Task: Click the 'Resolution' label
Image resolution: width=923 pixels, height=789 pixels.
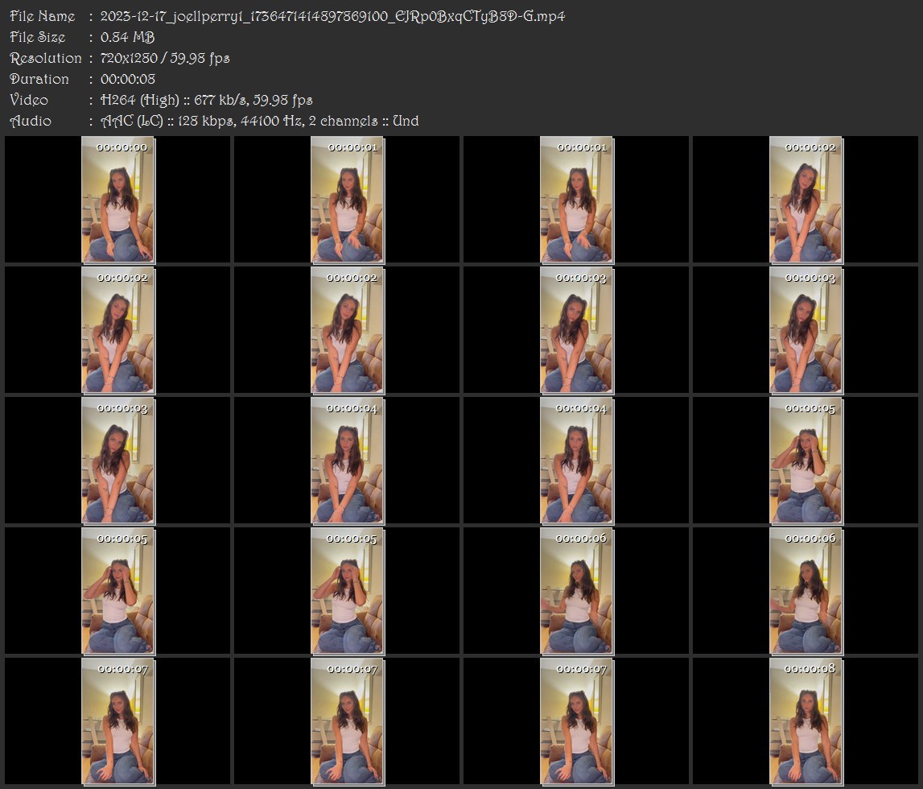Action: click(46, 58)
